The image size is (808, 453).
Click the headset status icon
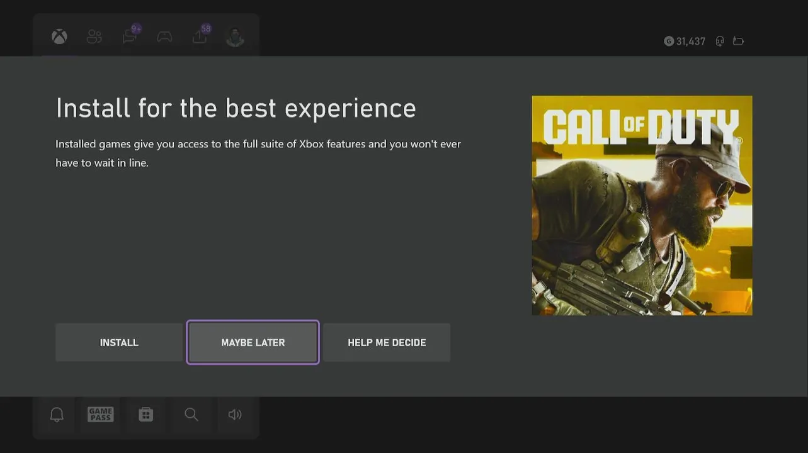(720, 42)
